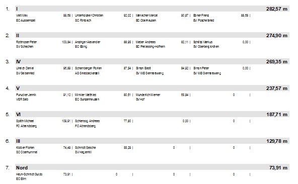Select team VI header row

pos(152,114)
